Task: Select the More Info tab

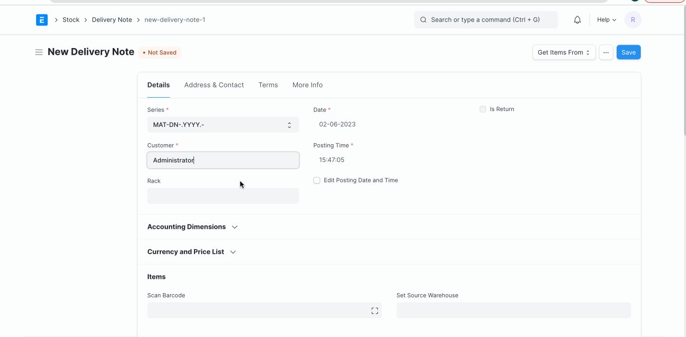Action: [307, 85]
